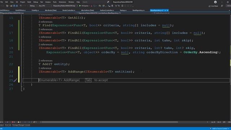231x130 pixels.
Task: Open the Debug menu
Action: coord(35,2)
